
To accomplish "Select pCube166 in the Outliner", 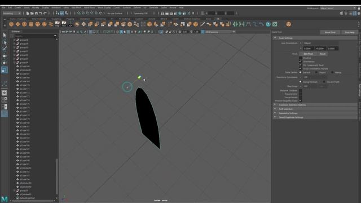I will [24, 67].
